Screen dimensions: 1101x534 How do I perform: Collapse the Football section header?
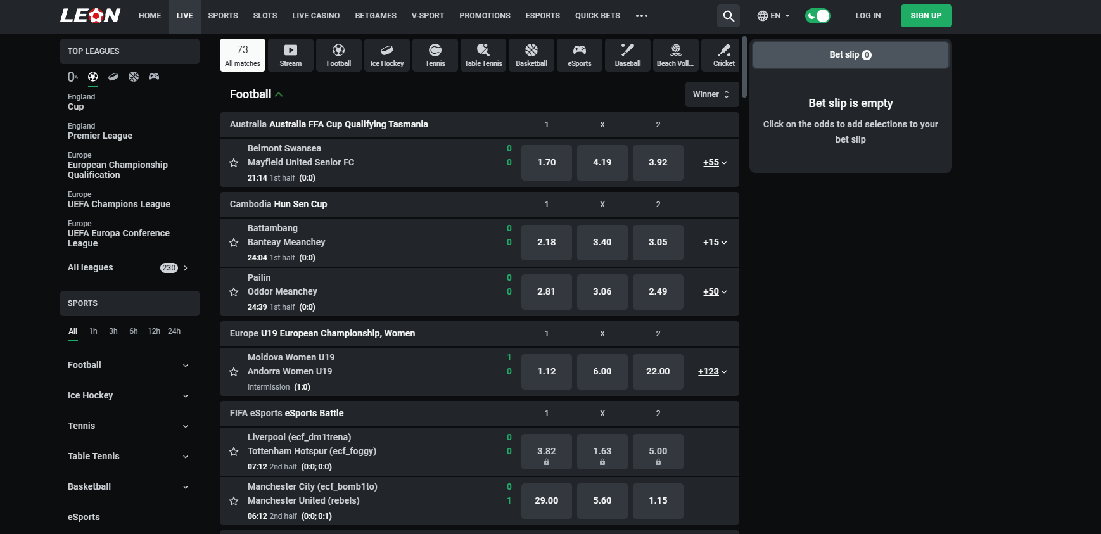(256, 94)
